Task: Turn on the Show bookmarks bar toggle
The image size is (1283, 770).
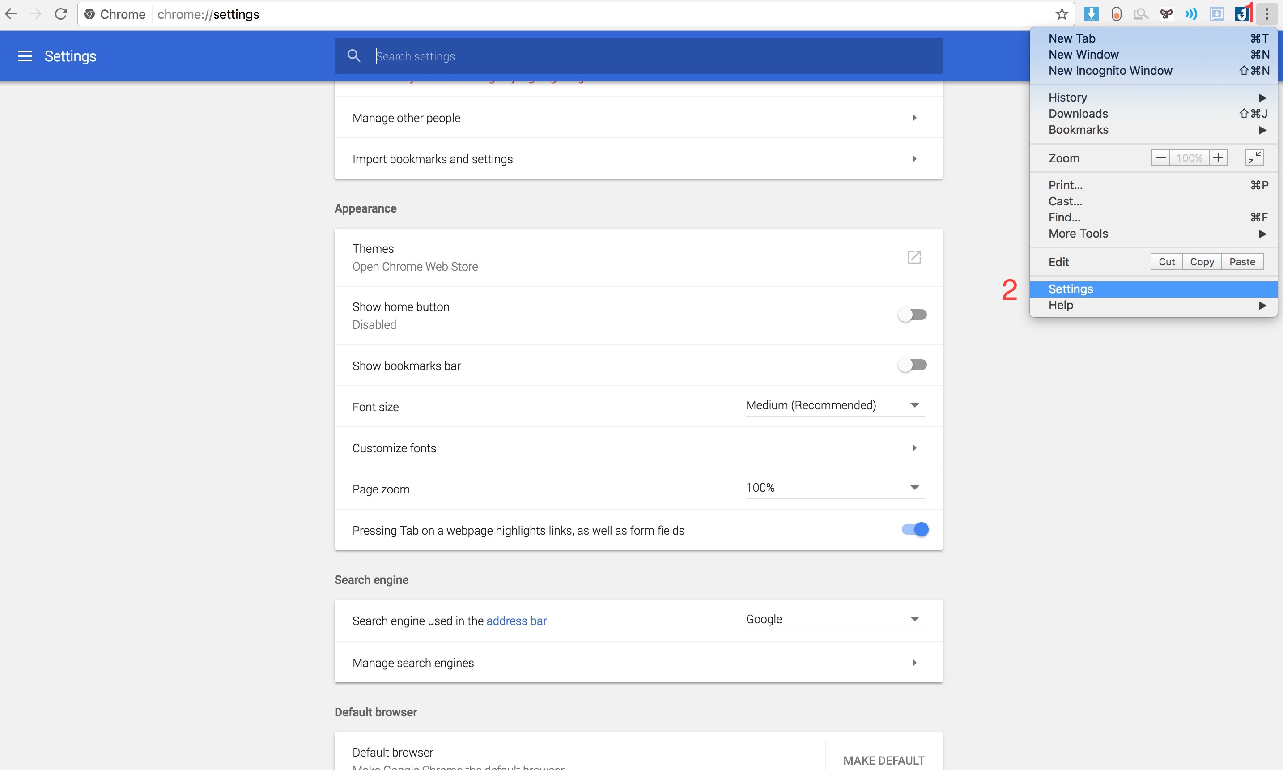Action: pos(913,365)
